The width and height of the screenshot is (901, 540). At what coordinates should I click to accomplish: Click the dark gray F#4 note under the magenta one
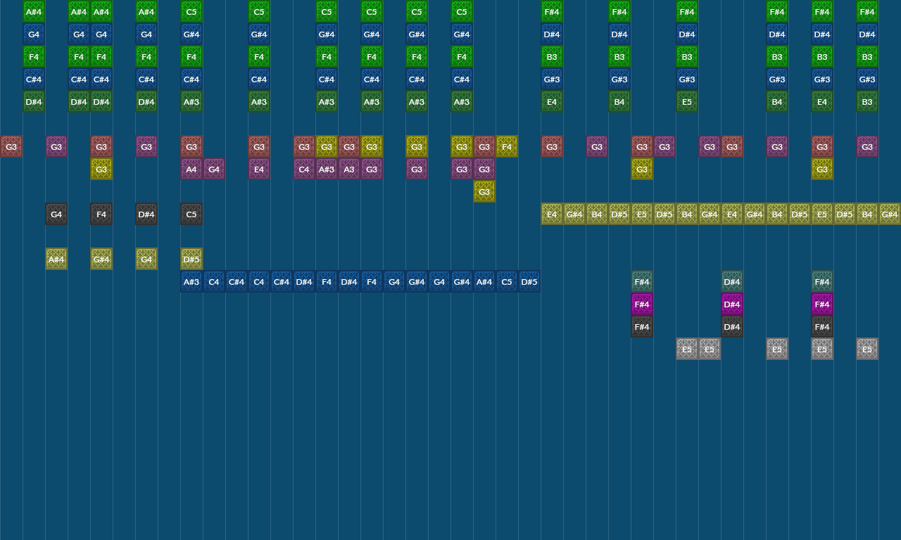(641, 326)
